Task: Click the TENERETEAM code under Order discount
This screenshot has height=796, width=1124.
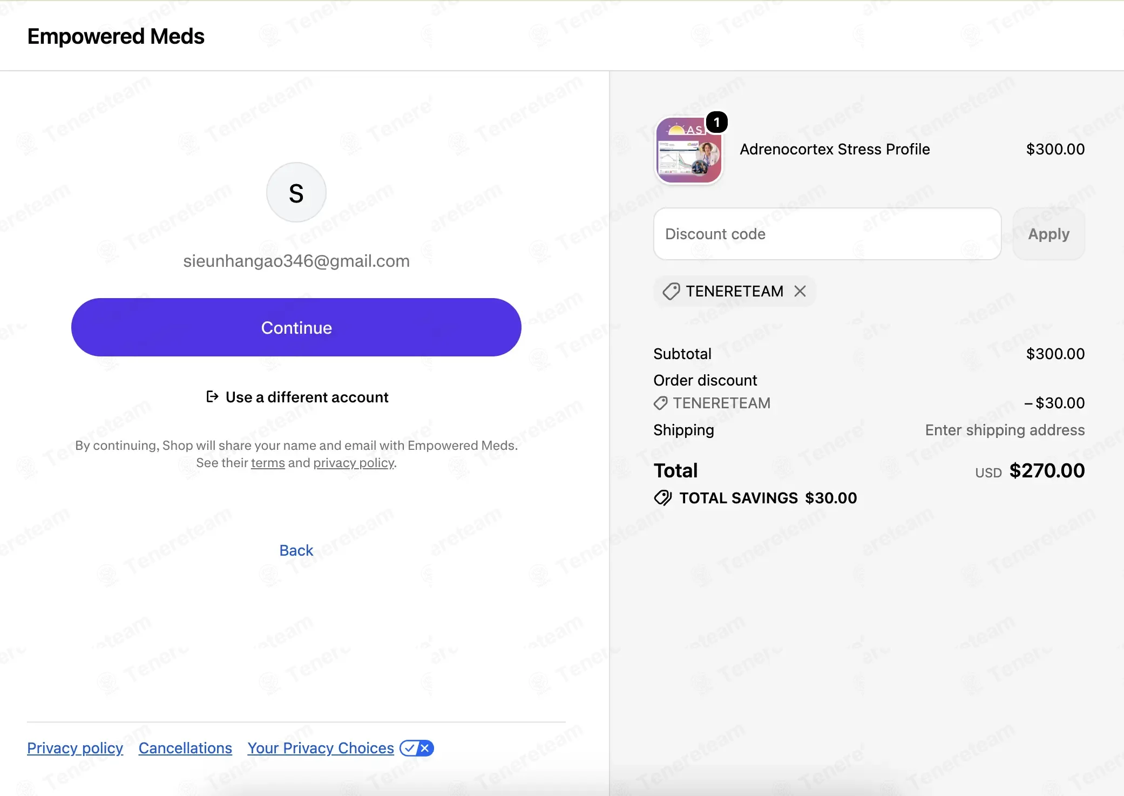Action: [x=722, y=403]
